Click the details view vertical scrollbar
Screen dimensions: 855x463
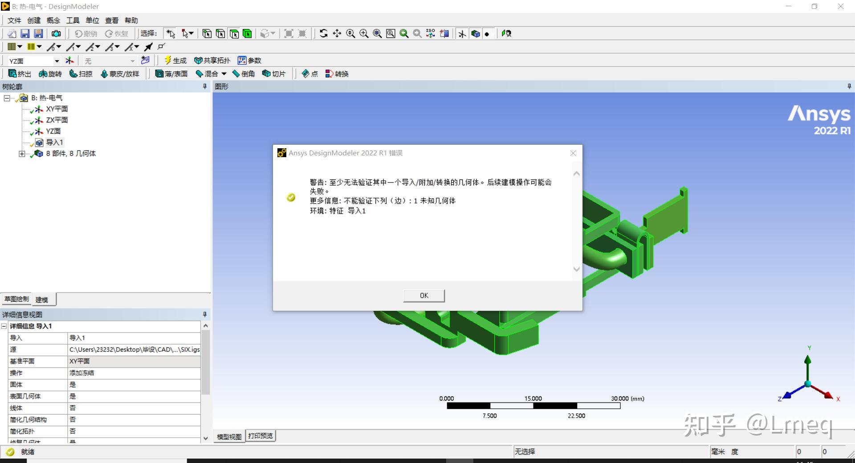click(x=205, y=382)
